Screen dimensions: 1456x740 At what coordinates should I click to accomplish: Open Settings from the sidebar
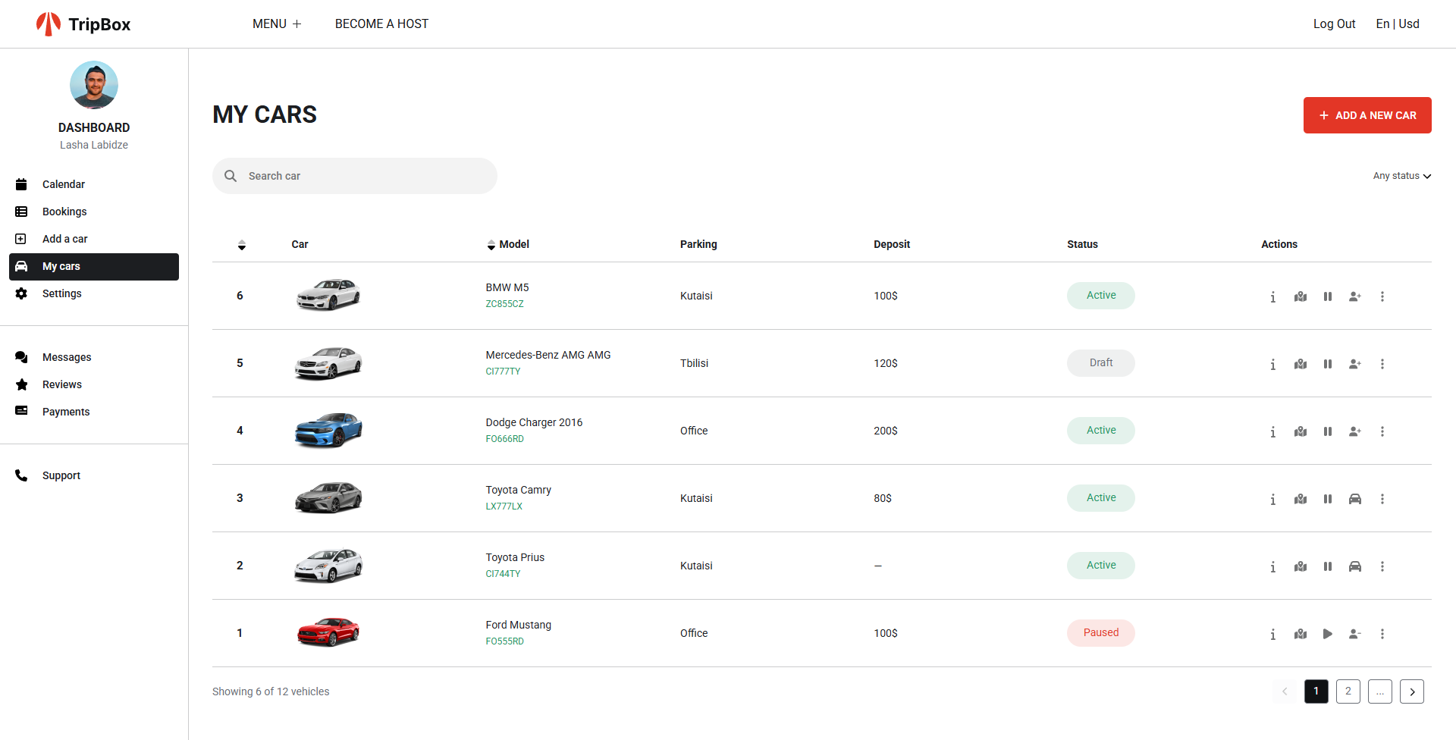pyautogui.click(x=94, y=293)
